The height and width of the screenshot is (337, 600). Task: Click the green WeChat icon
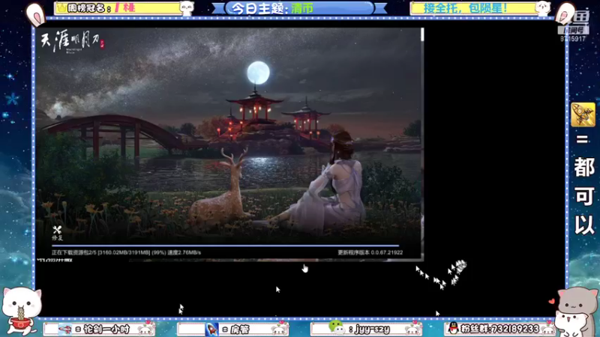(336, 327)
